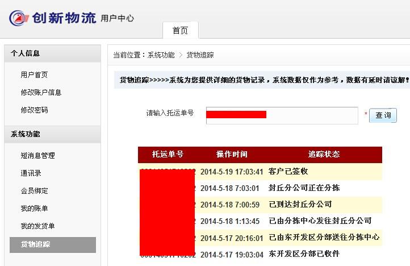This screenshot has height=266, width=410.
Task: Click the 货物追踪 notice banner text
Action: click(265, 80)
